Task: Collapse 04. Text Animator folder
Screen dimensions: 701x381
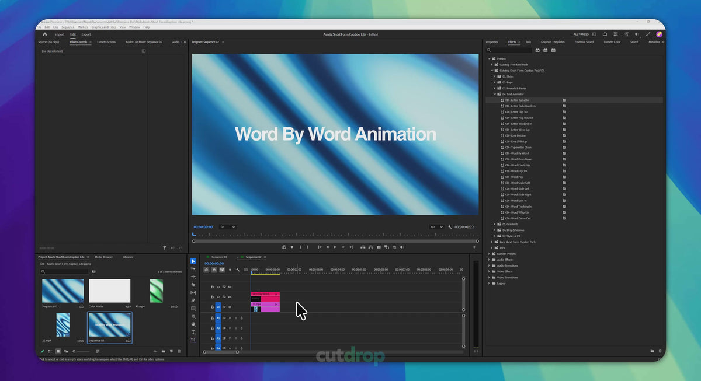Action: (x=494, y=94)
